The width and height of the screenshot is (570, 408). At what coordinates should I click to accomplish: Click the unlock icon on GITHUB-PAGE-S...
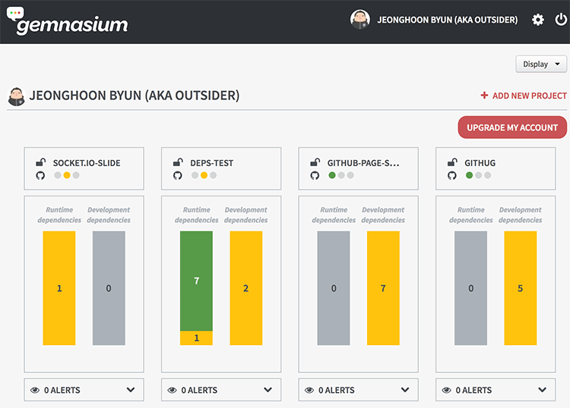315,162
